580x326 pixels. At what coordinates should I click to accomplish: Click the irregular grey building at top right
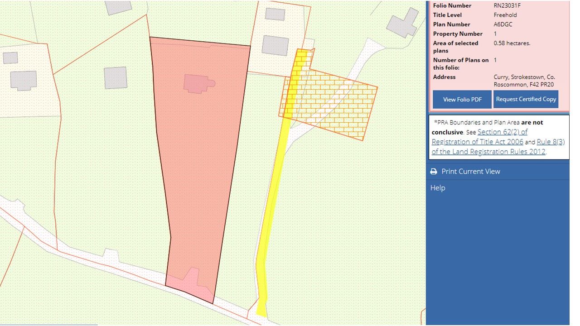pyautogui.click(x=403, y=24)
